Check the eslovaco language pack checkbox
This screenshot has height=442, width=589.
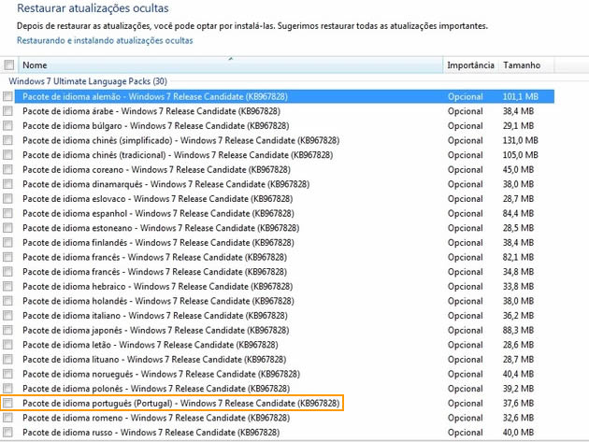(x=7, y=199)
